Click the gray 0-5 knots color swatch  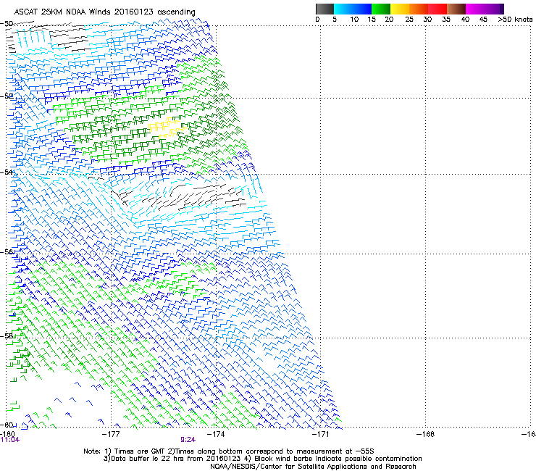coord(324,9)
